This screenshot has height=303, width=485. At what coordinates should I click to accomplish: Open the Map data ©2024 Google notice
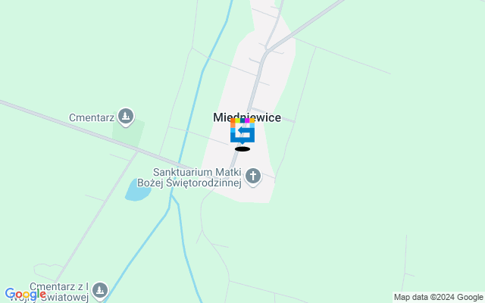(x=438, y=297)
